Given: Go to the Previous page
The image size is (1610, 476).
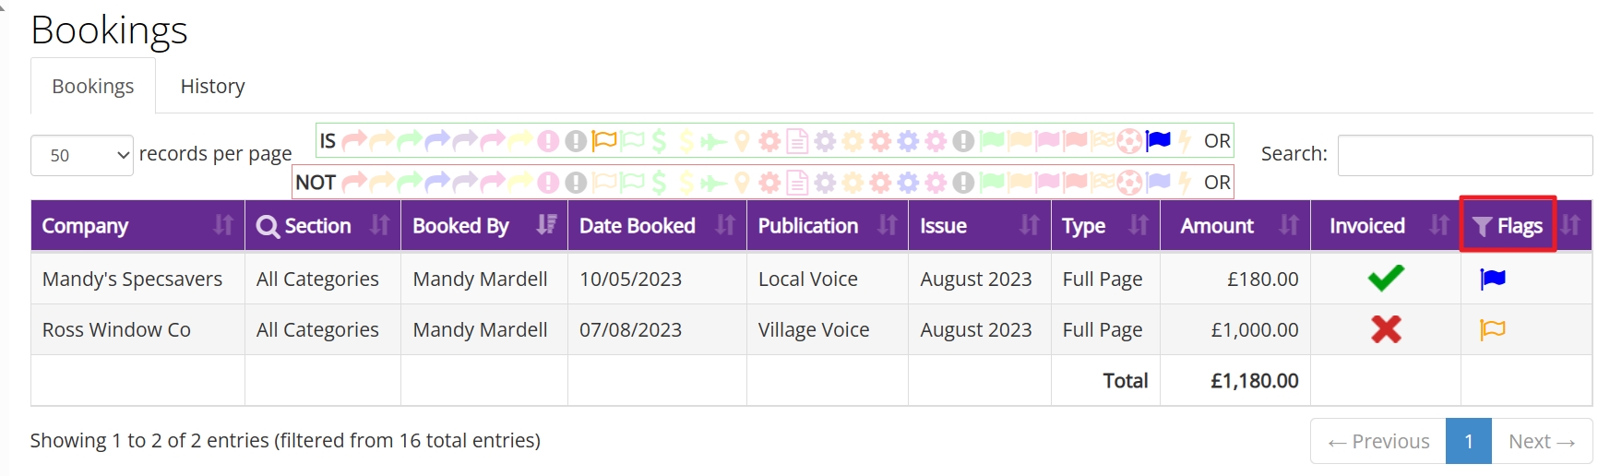Looking at the screenshot, I should coord(1378,441).
